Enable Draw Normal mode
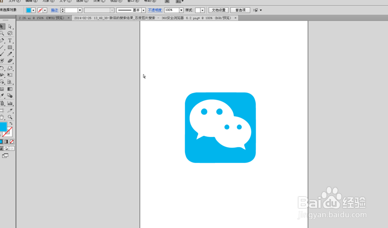Image resolution: width=388 pixels, height=228 pixels. (x=1, y=148)
